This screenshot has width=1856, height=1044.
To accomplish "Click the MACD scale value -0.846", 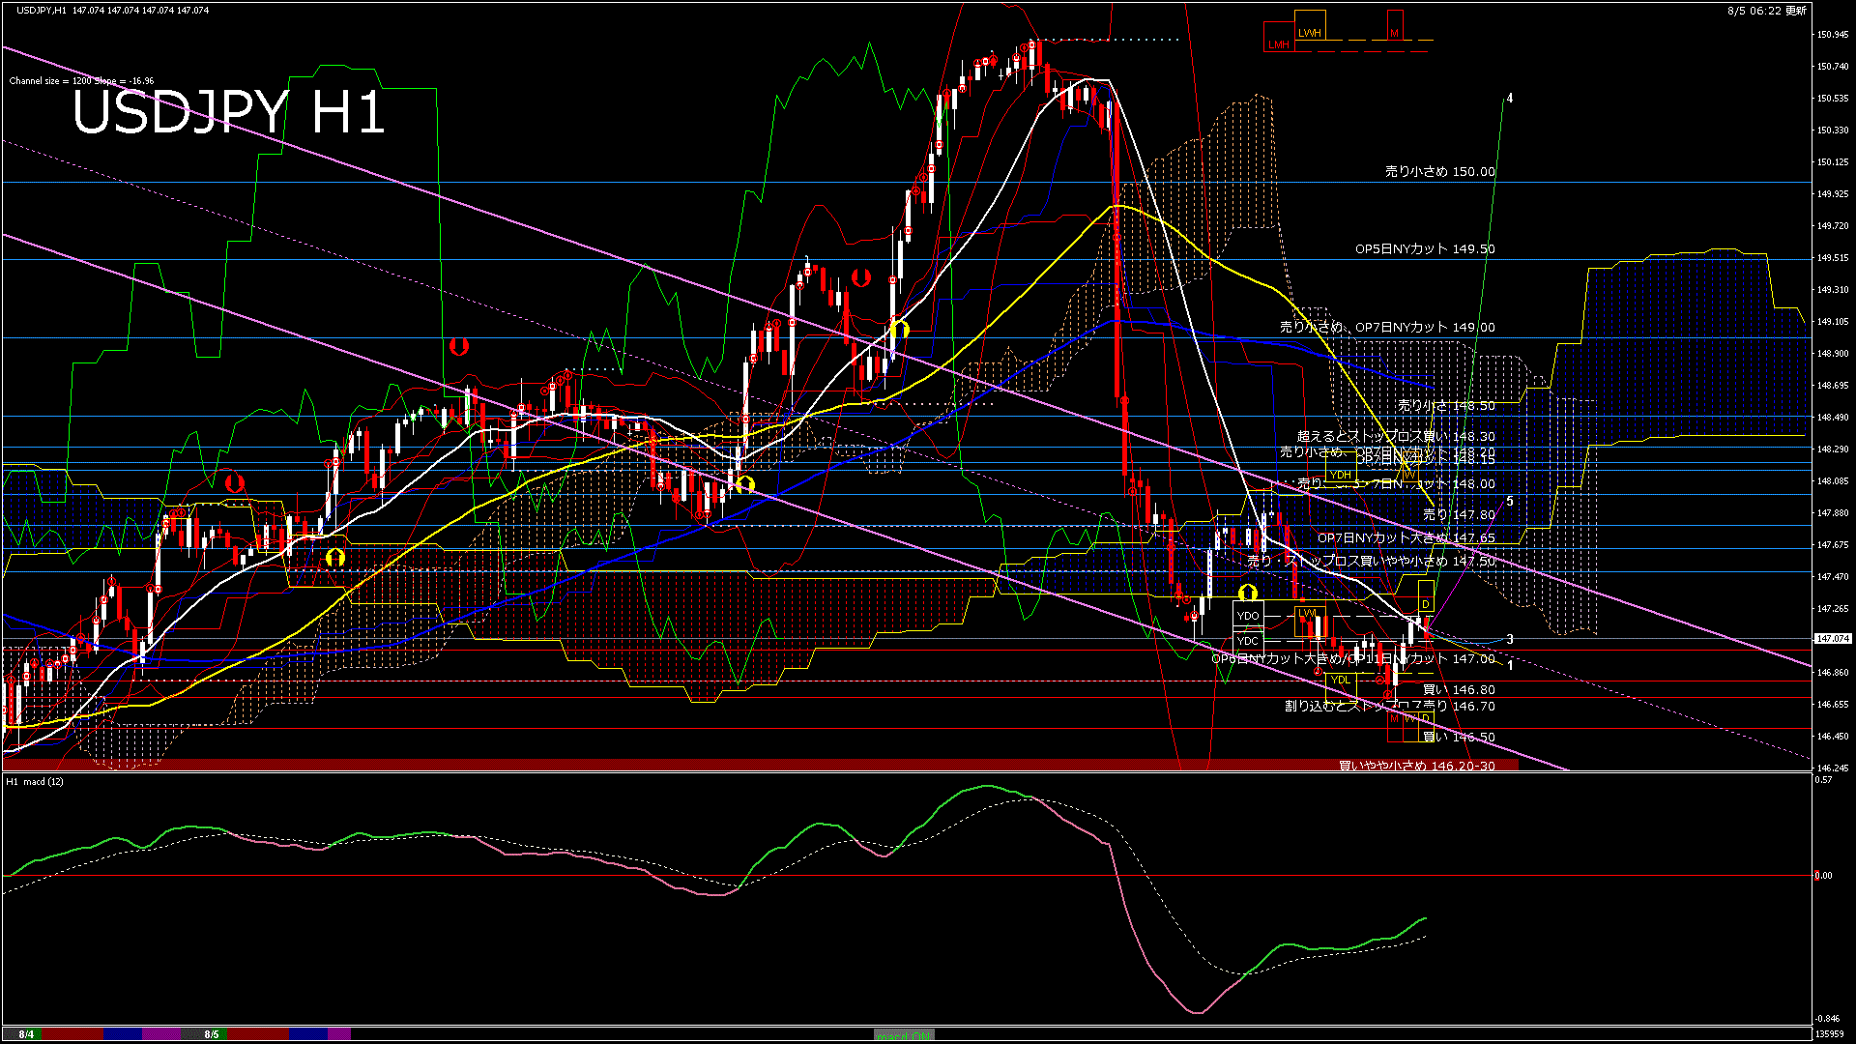I will 1827,1019.
